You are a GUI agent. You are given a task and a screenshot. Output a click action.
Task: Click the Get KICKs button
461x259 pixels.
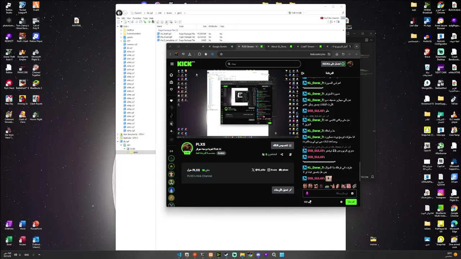click(x=334, y=64)
